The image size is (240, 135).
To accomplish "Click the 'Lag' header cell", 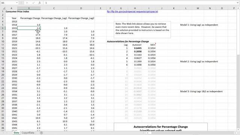I will (x=126, y=45).
